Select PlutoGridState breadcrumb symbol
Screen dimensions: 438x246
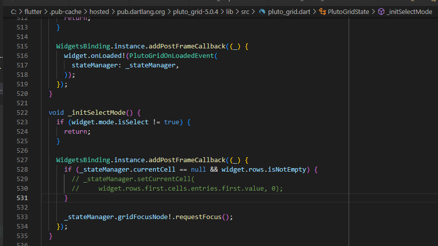(348, 12)
